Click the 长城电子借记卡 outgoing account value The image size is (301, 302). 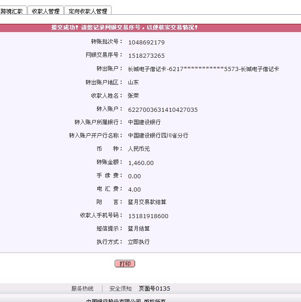pyautogui.click(x=203, y=69)
